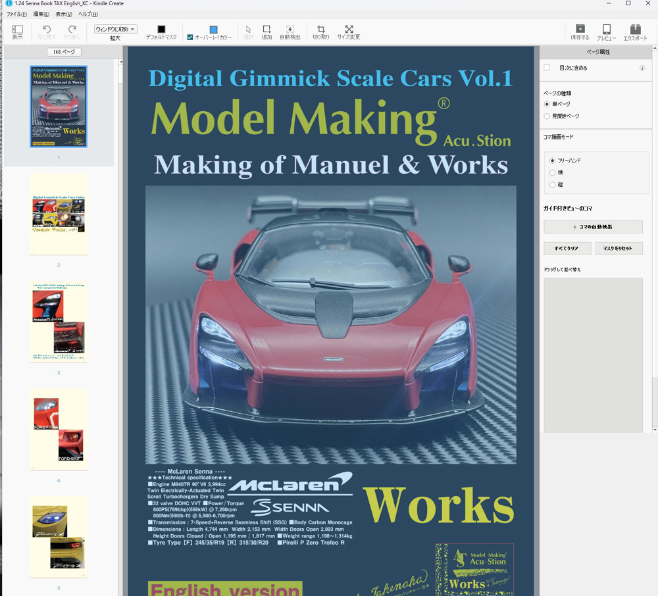Open the 編集 menu
The image size is (658, 596).
[x=41, y=14]
